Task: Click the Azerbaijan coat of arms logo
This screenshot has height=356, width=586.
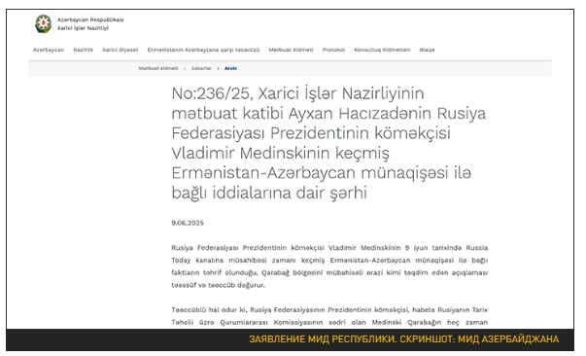Action: [x=44, y=23]
